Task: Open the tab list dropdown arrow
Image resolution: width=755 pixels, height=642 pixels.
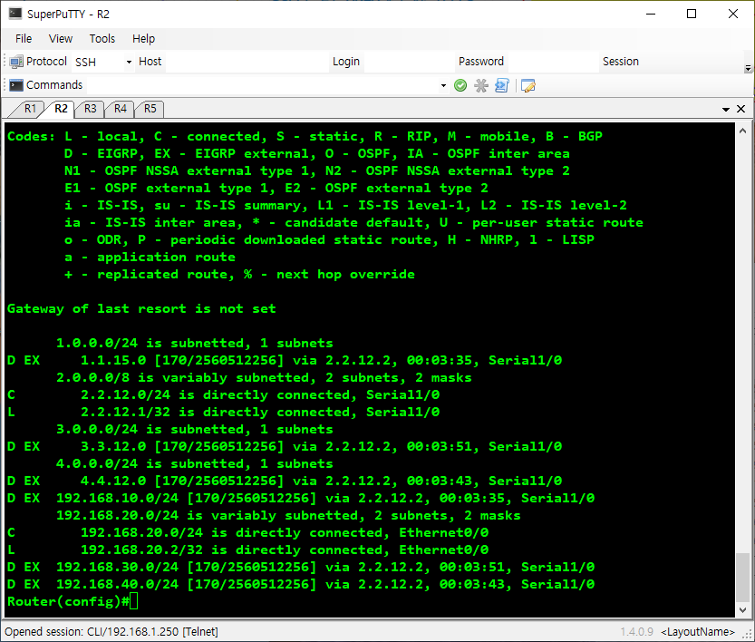Action: coord(726,110)
